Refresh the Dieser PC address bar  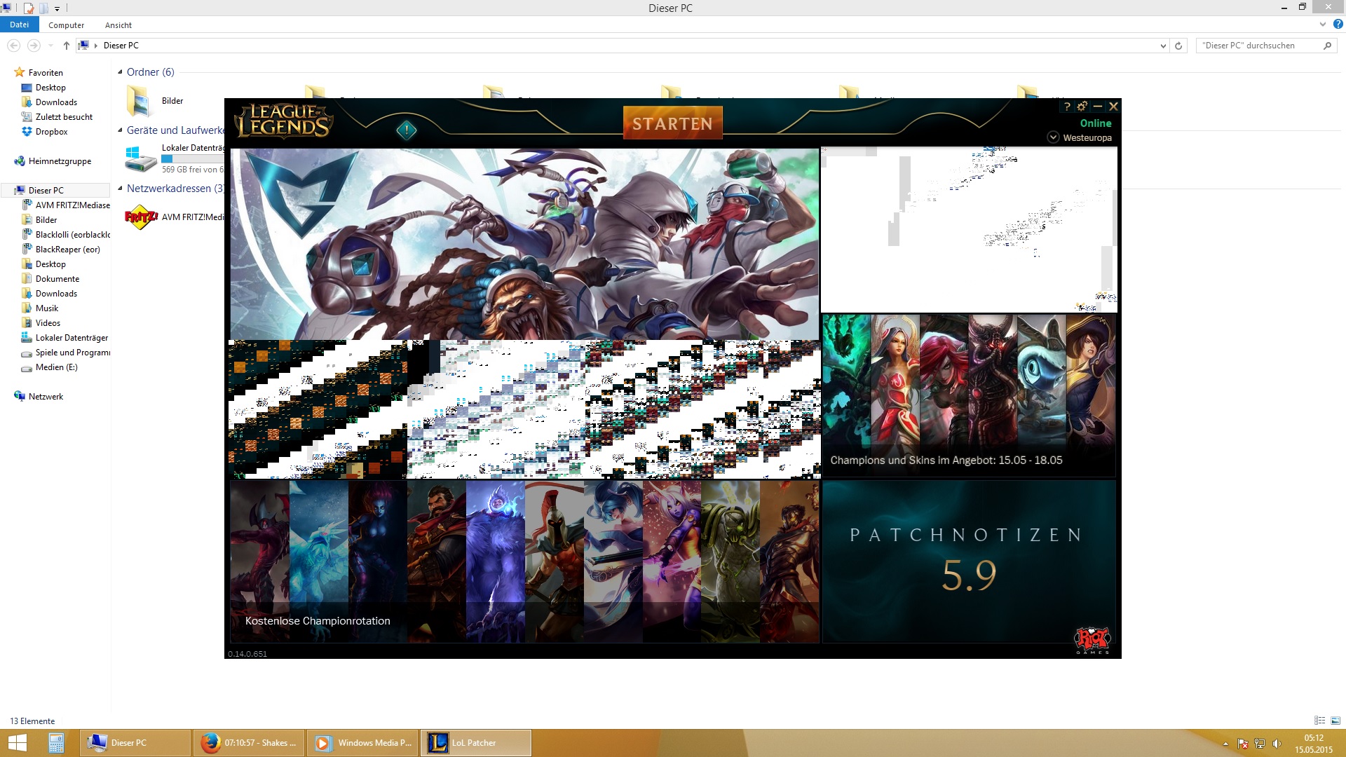click(x=1178, y=46)
